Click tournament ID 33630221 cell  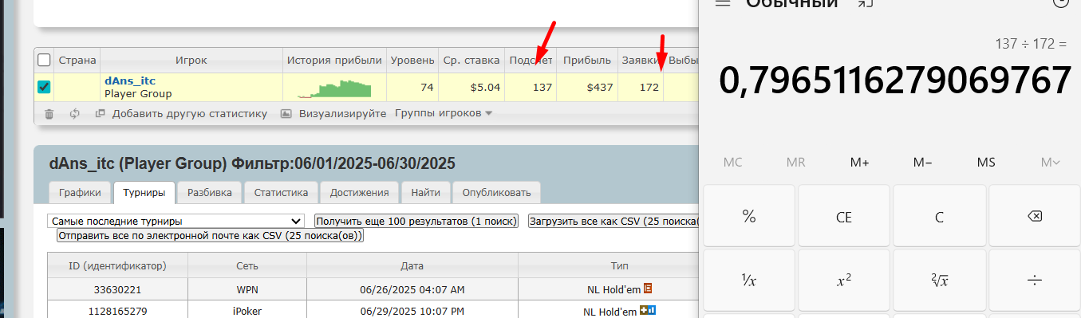click(117, 289)
